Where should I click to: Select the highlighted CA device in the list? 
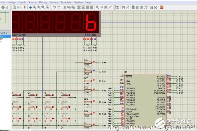click(5, 37)
